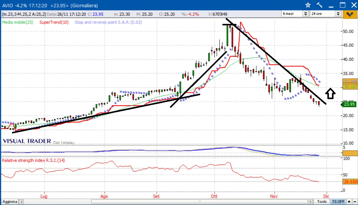
Task: Toggle the SuperTrend(10) indicator label
Action: 54,22
